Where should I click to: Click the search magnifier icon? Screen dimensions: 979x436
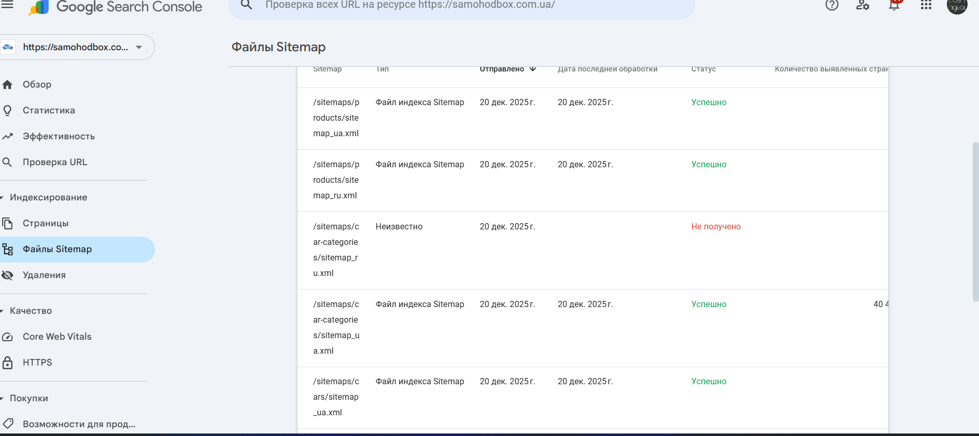pyautogui.click(x=247, y=5)
